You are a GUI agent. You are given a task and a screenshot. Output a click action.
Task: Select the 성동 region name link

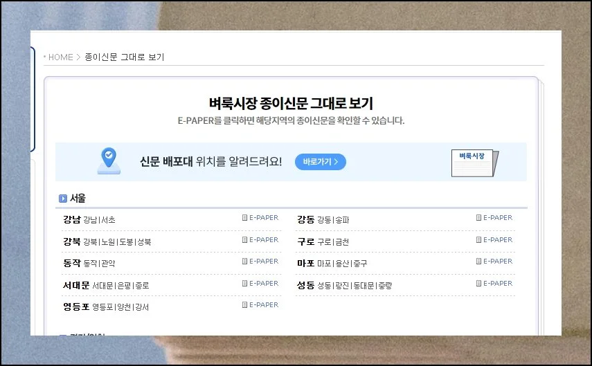(305, 285)
